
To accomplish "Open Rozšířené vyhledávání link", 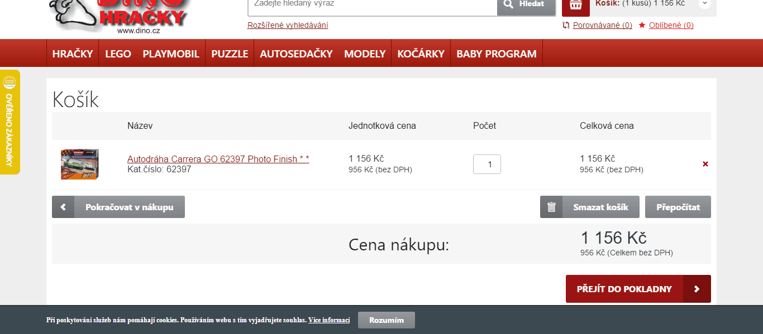I will (x=288, y=25).
